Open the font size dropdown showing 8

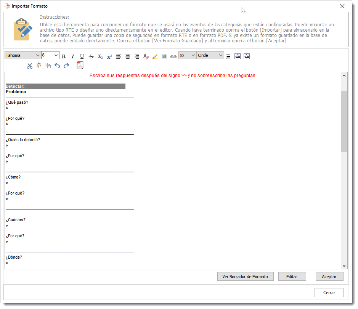[50, 55]
